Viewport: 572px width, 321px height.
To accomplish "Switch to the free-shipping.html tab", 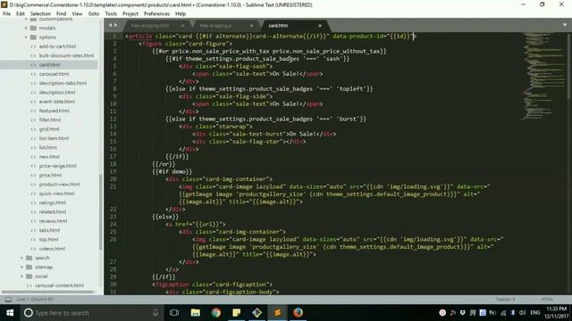I will 150,26.
